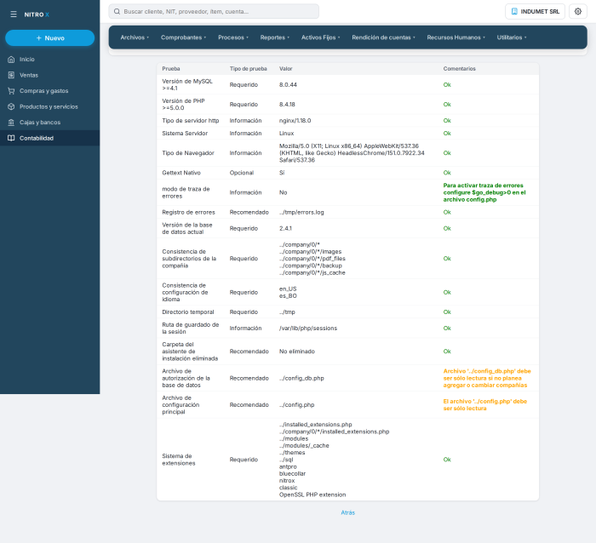Click the ../tmp/errors.log value
The image size is (596, 543).
pos(301,213)
